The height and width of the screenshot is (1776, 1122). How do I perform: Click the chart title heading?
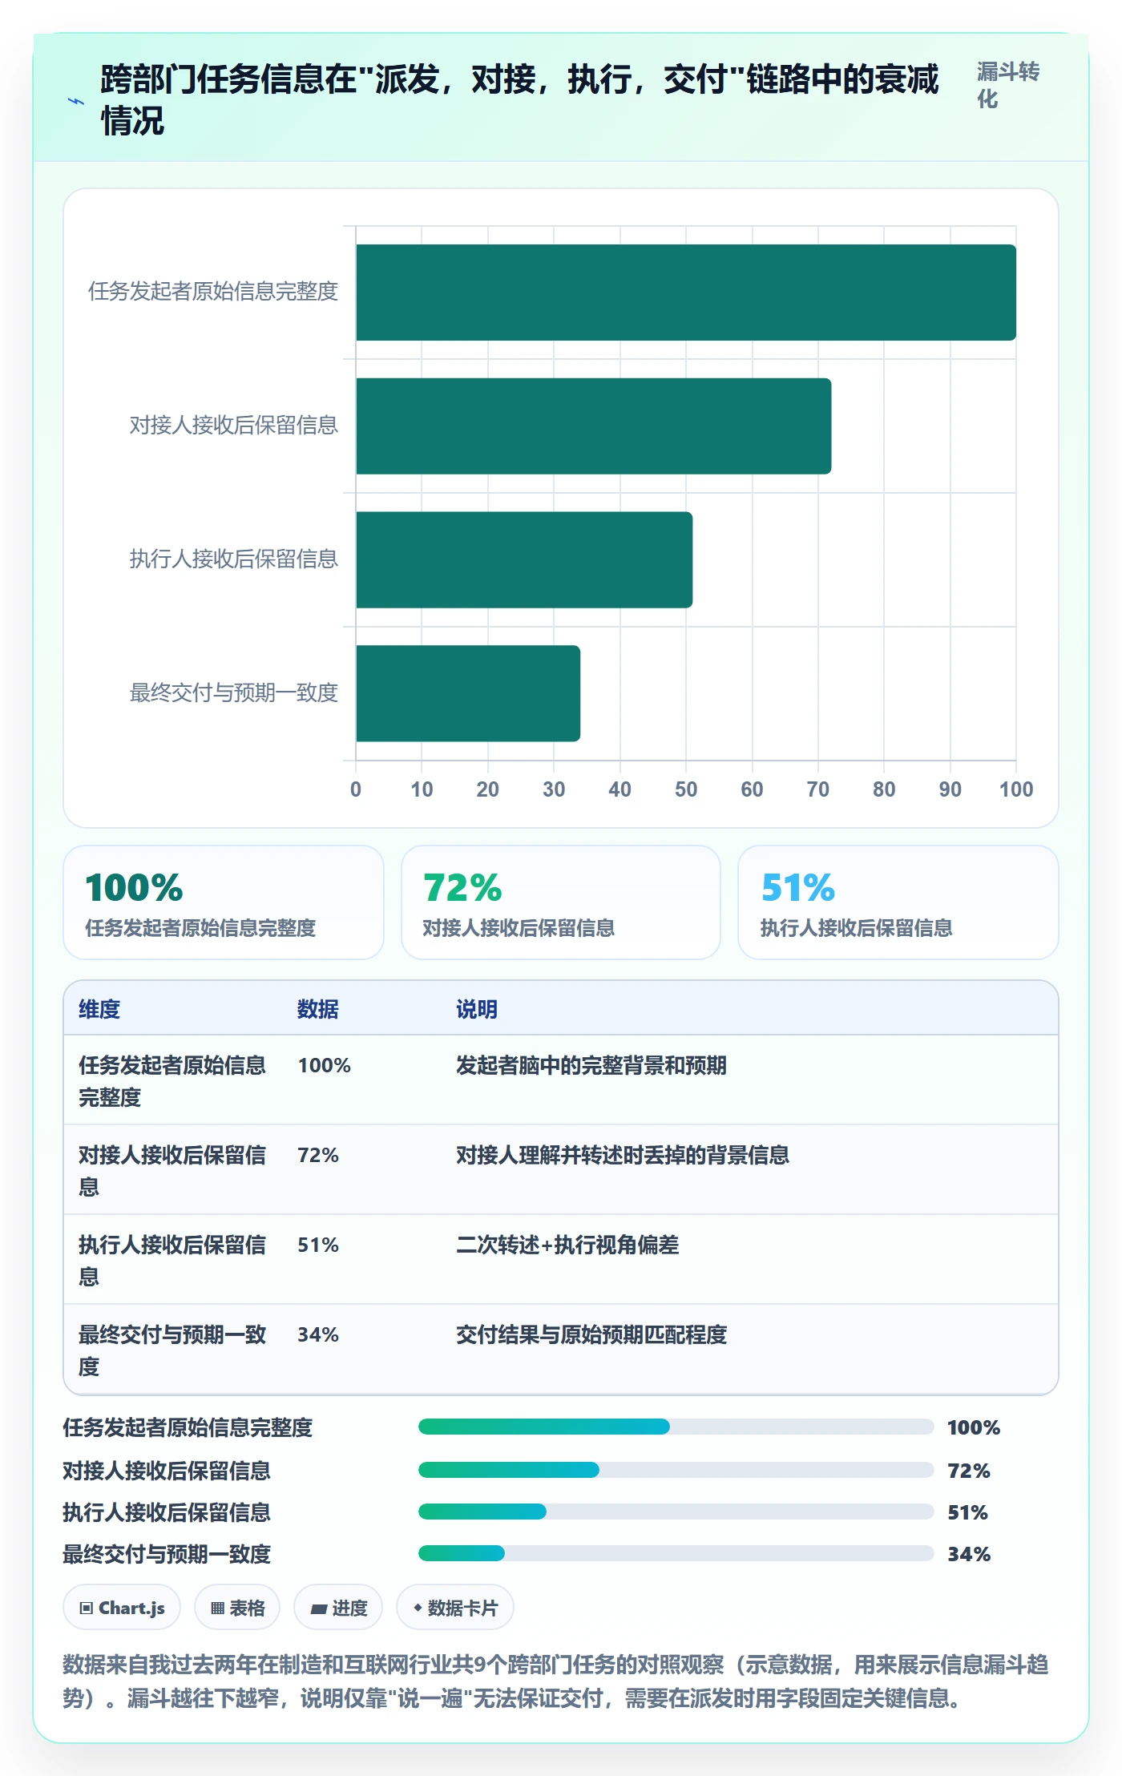(x=519, y=100)
